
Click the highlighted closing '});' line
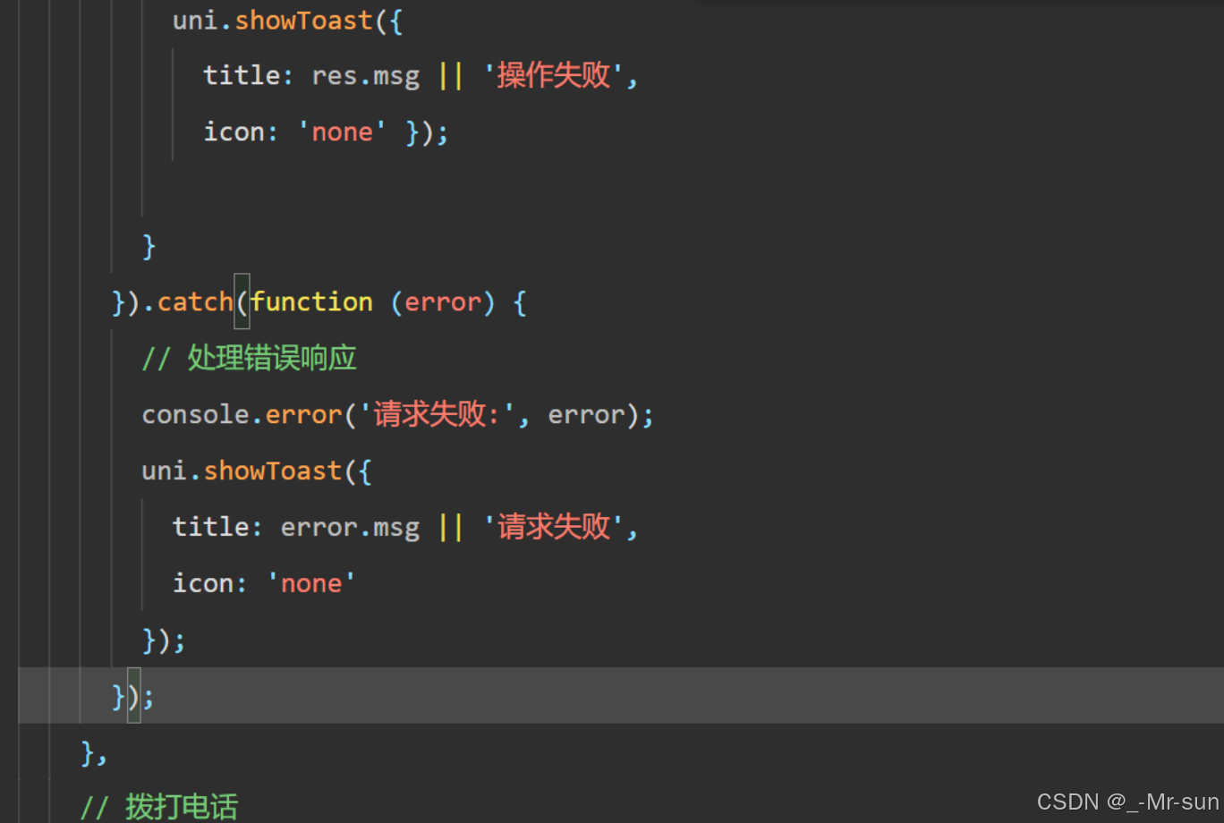[x=621, y=695]
